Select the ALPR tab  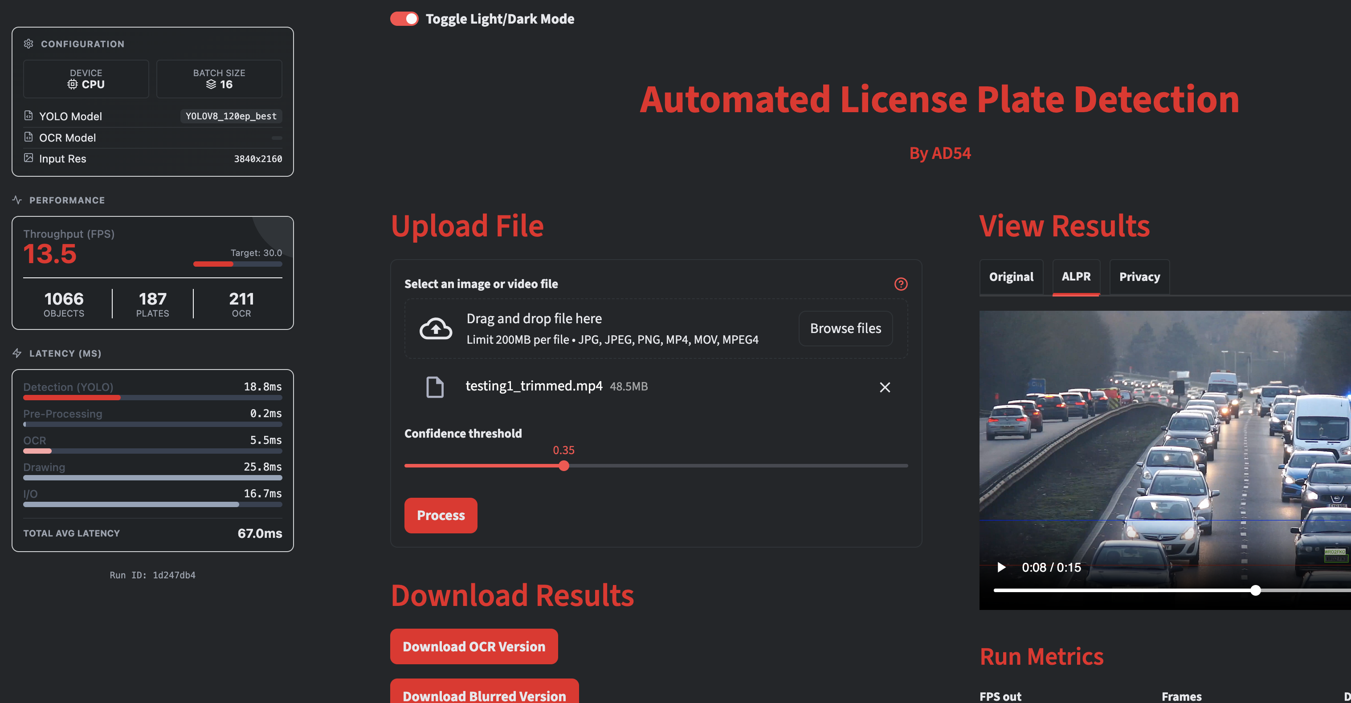(1076, 277)
